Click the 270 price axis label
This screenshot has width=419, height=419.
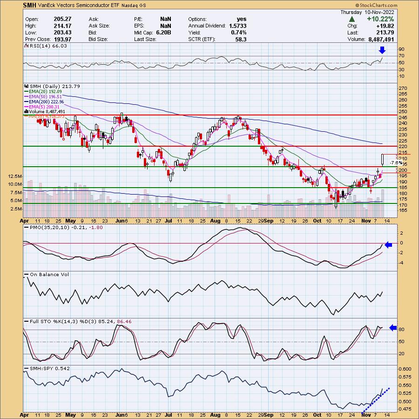coord(403,88)
